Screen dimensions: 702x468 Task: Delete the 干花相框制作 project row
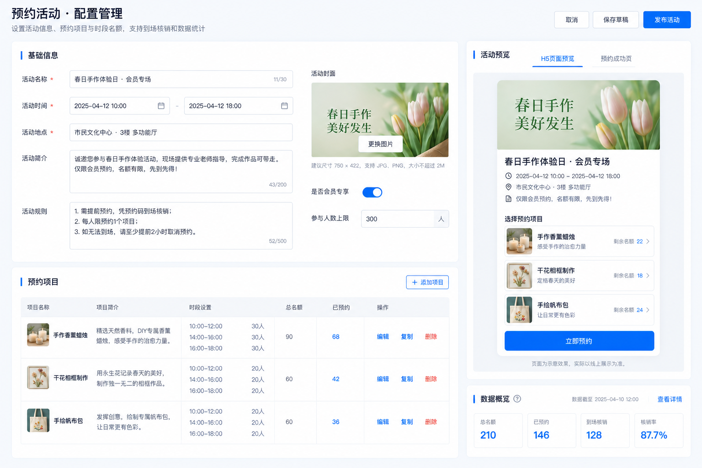click(x=431, y=379)
